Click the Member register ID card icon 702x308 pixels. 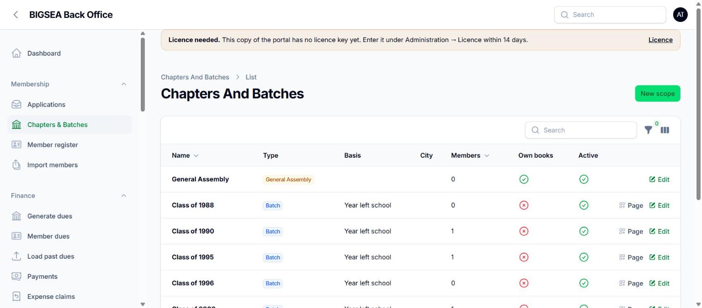(16, 145)
